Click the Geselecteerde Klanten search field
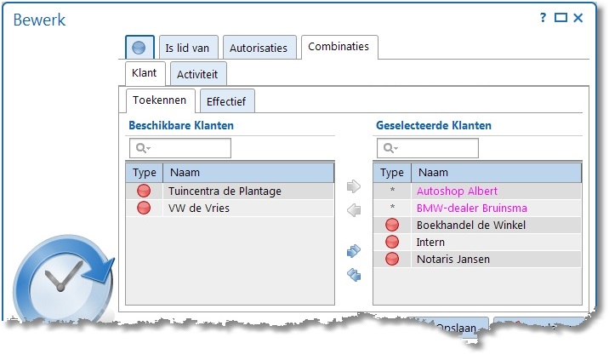Image resolution: width=609 pixels, height=360 pixels. click(428, 148)
